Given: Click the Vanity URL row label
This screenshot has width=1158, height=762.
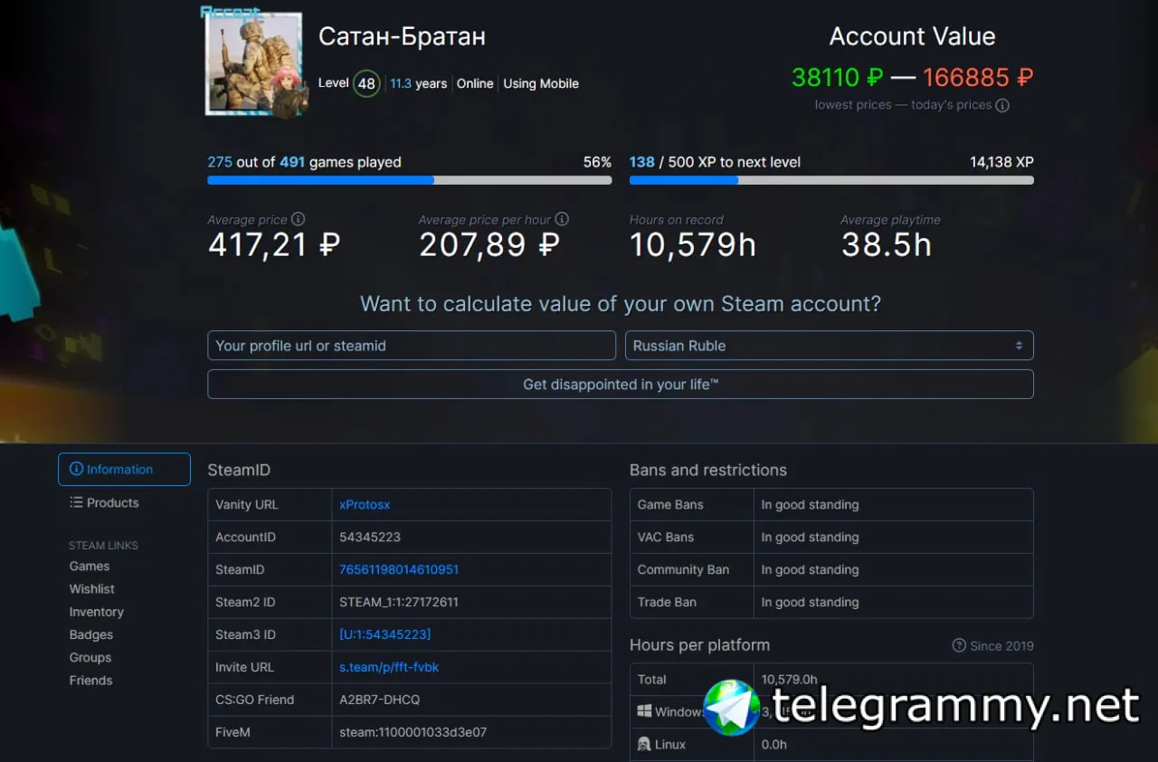Looking at the screenshot, I should point(247,505).
